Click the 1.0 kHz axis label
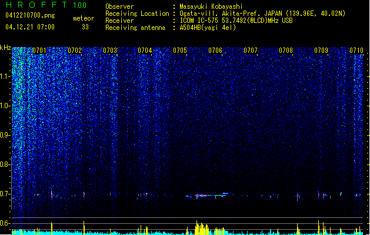Viewport: 370px width, 235px height. click(x=5, y=106)
